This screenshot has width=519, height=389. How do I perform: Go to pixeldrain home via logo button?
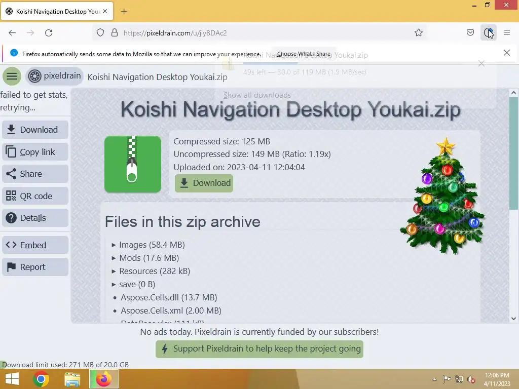[55, 76]
